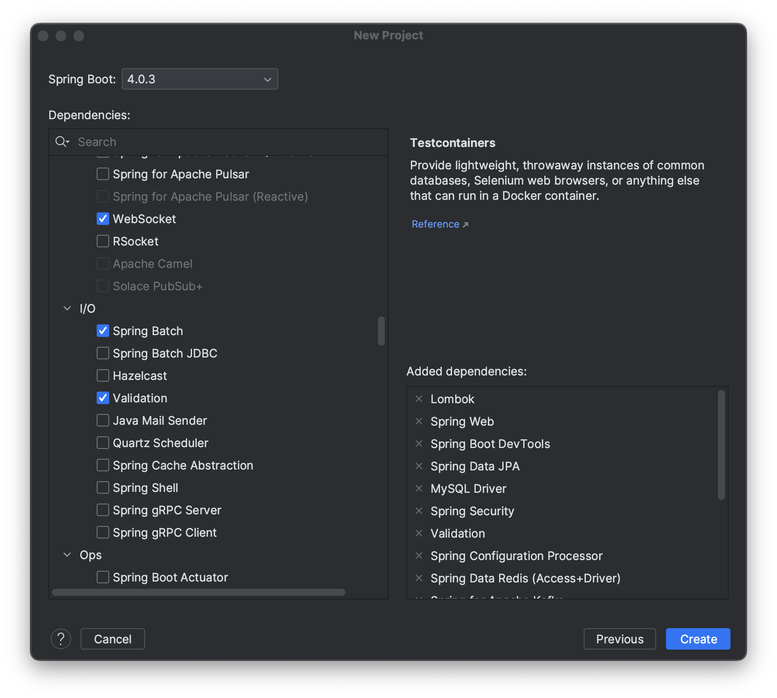Remove Lombok from added dependencies
The height and width of the screenshot is (698, 777).
click(419, 399)
